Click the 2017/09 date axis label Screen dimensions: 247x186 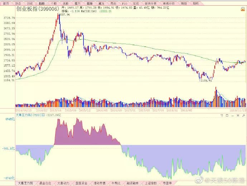(158, 110)
